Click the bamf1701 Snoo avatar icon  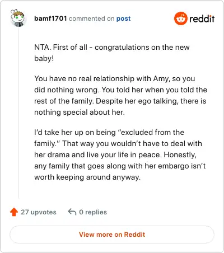click(x=17, y=18)
